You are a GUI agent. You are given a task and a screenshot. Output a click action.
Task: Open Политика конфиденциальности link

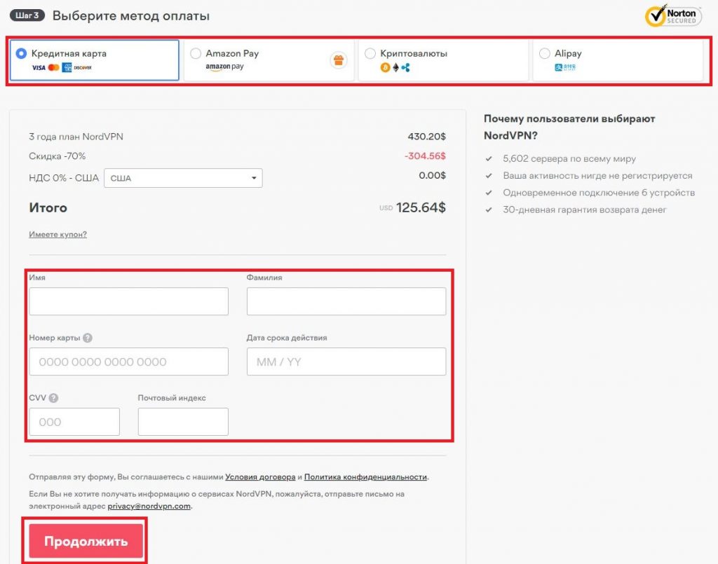point(365,476)
